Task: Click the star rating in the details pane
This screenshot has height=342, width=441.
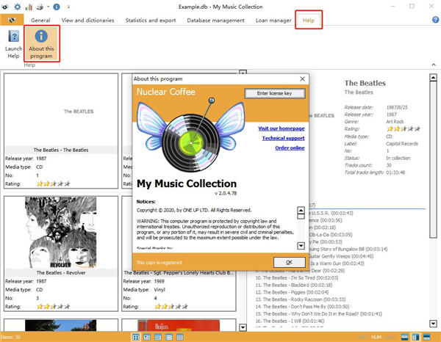Action: tap(404, 129)
